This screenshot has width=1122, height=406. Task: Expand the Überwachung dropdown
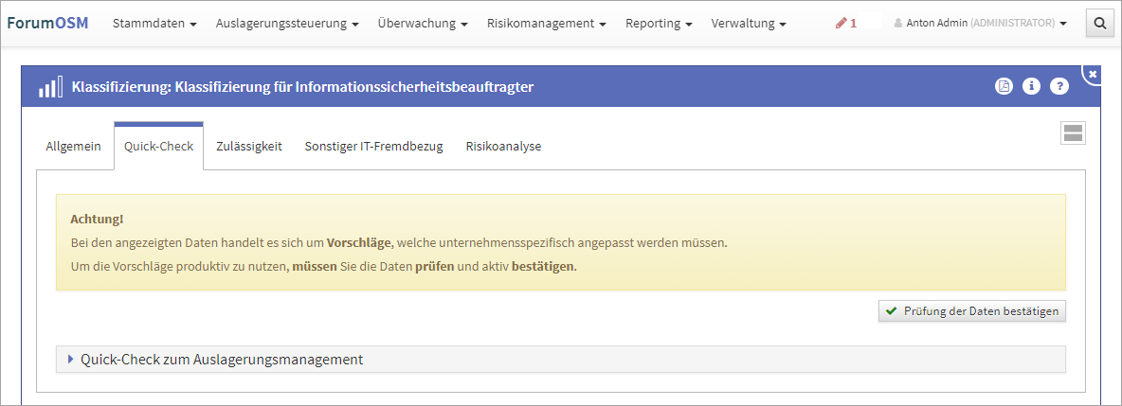423,24
